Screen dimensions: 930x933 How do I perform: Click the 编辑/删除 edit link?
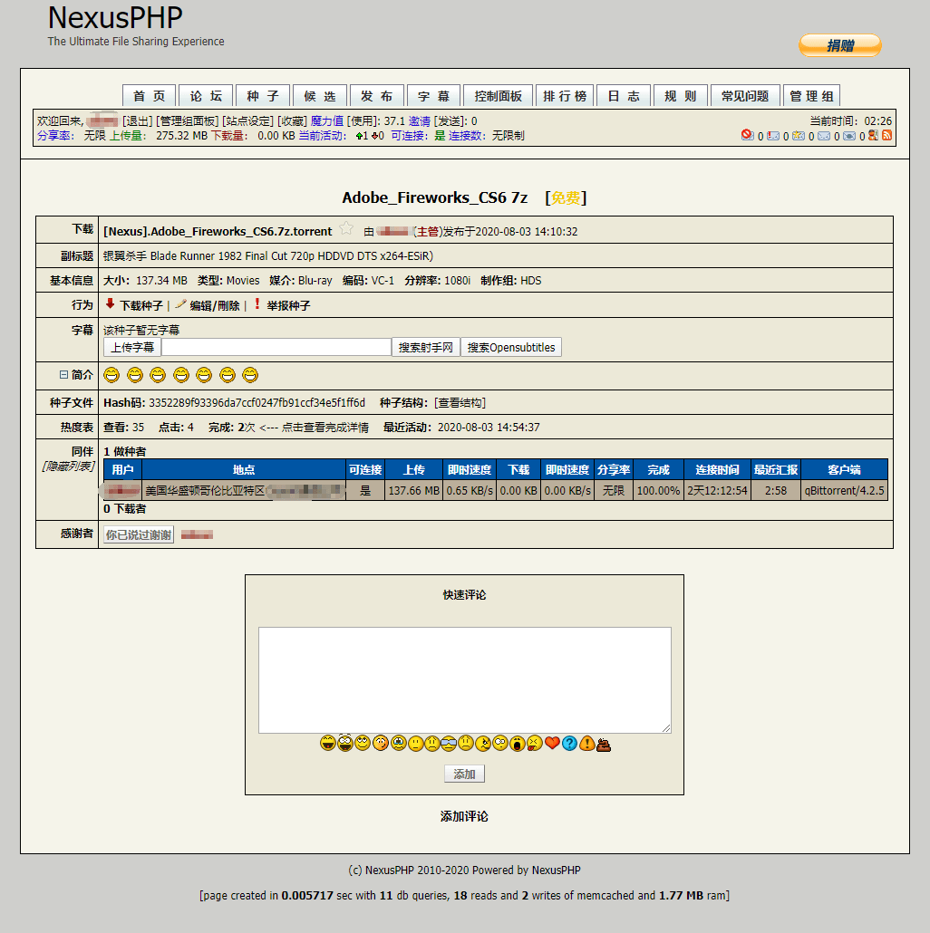tap(214, 305)
